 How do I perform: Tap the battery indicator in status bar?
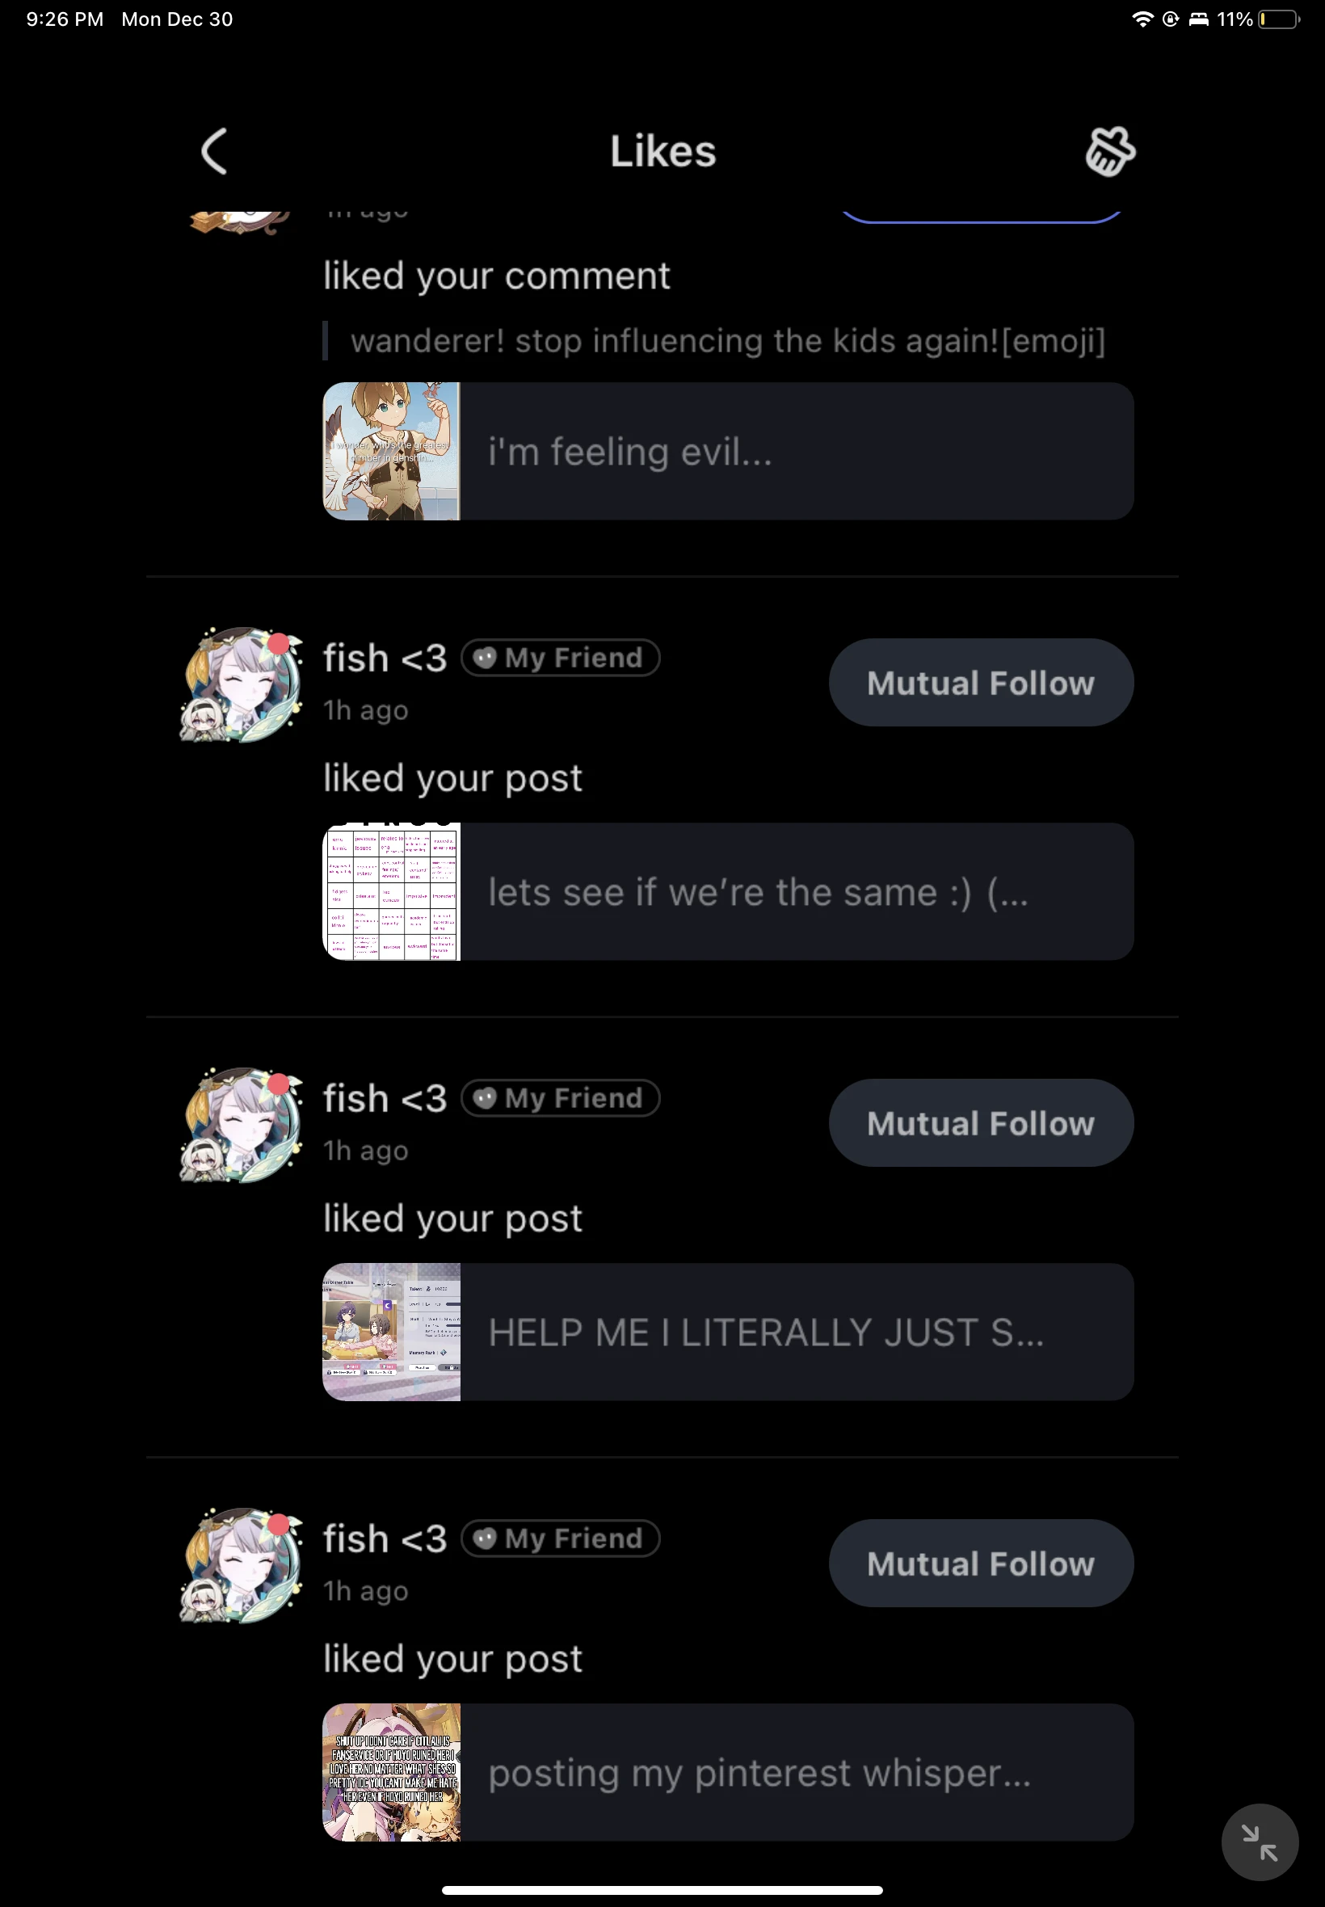pyautogui.click(x=1278, y=19)
